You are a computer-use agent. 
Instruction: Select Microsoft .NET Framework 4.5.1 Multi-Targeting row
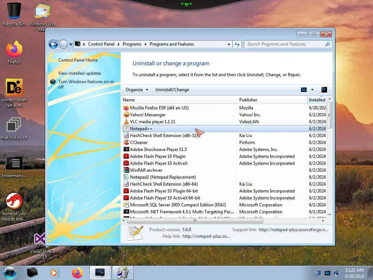click(x=224, y=212)
